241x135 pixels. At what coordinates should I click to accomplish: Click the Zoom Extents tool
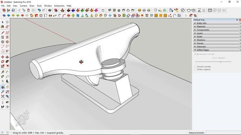(x=3, y=96)
